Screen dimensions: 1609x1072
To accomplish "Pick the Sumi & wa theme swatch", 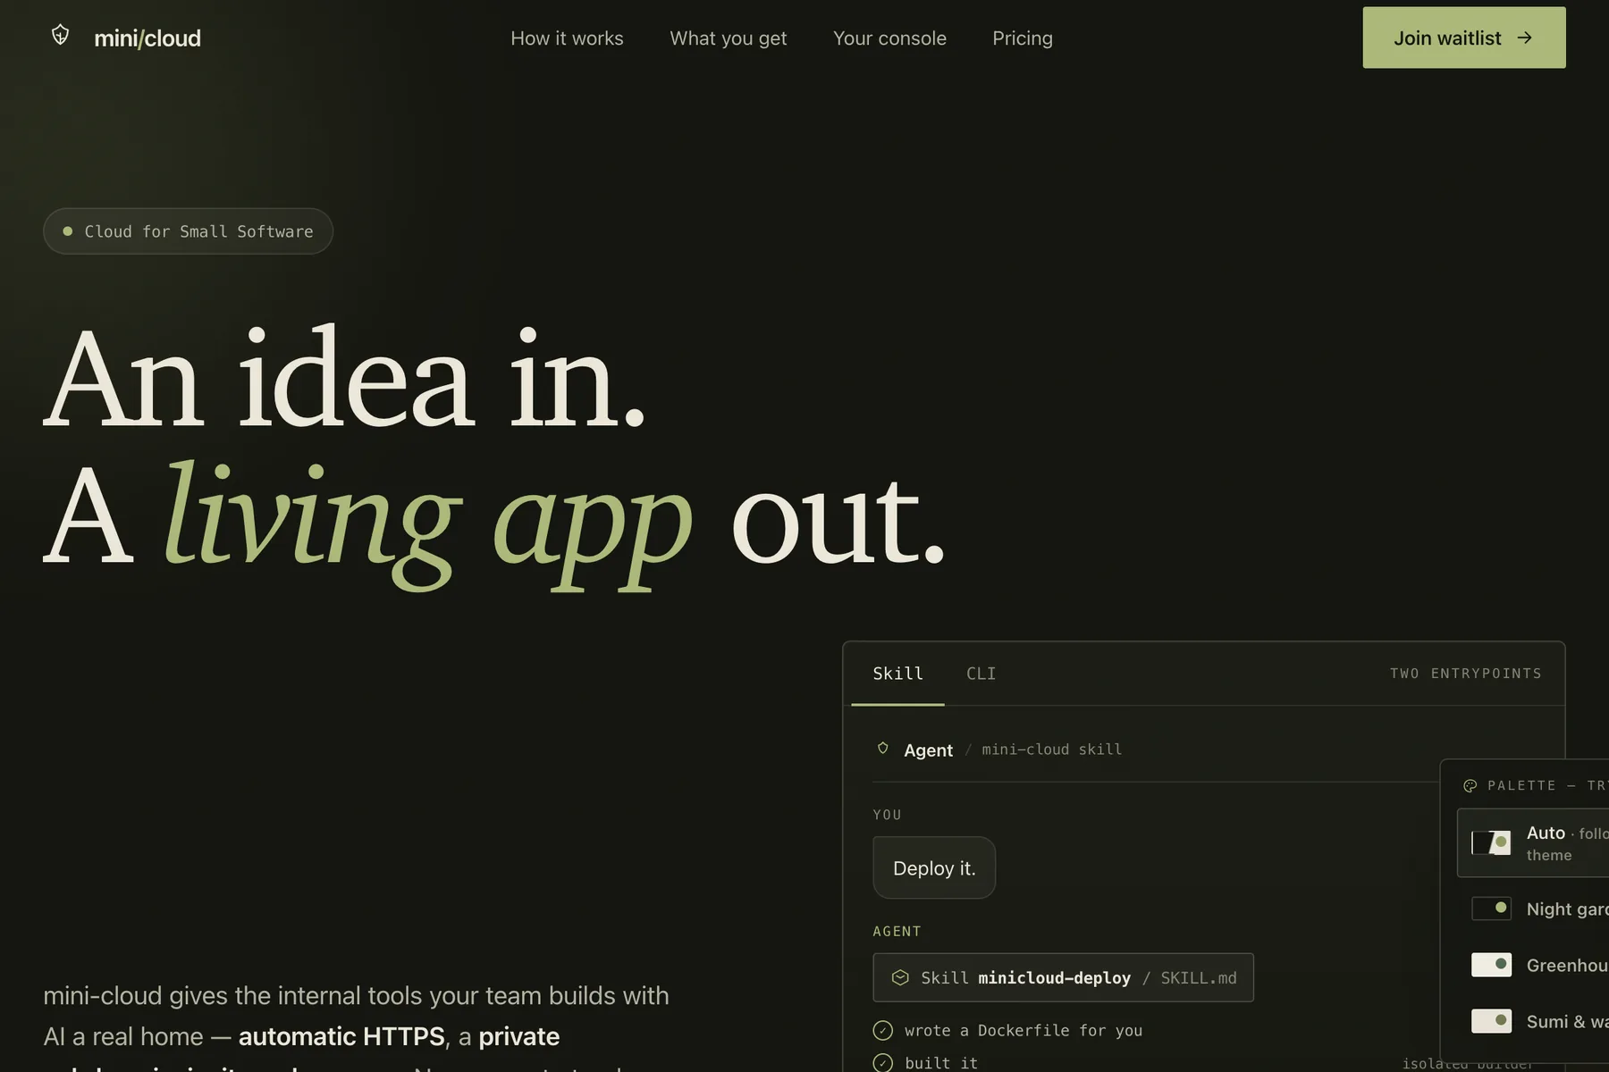I will click(1491, 1021).
